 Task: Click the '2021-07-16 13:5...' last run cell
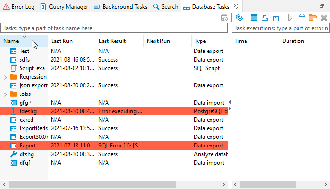(x=72, y=128)
